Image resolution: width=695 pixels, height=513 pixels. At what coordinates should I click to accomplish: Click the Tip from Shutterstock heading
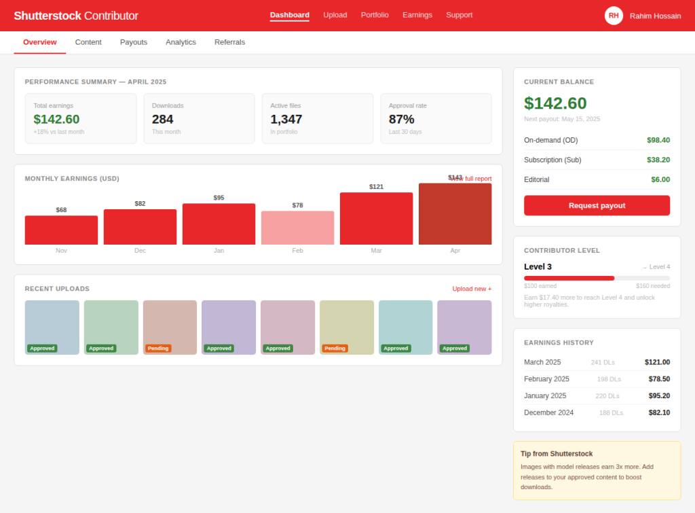(557, 453)
